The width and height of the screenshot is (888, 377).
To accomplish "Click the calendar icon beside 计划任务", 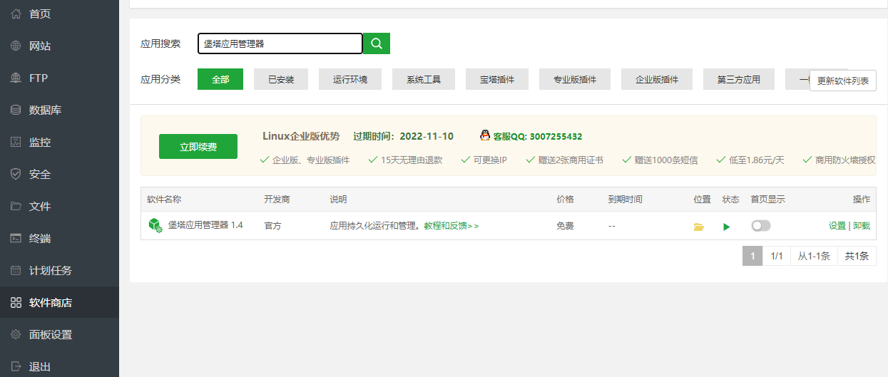I will pos(16,270).
